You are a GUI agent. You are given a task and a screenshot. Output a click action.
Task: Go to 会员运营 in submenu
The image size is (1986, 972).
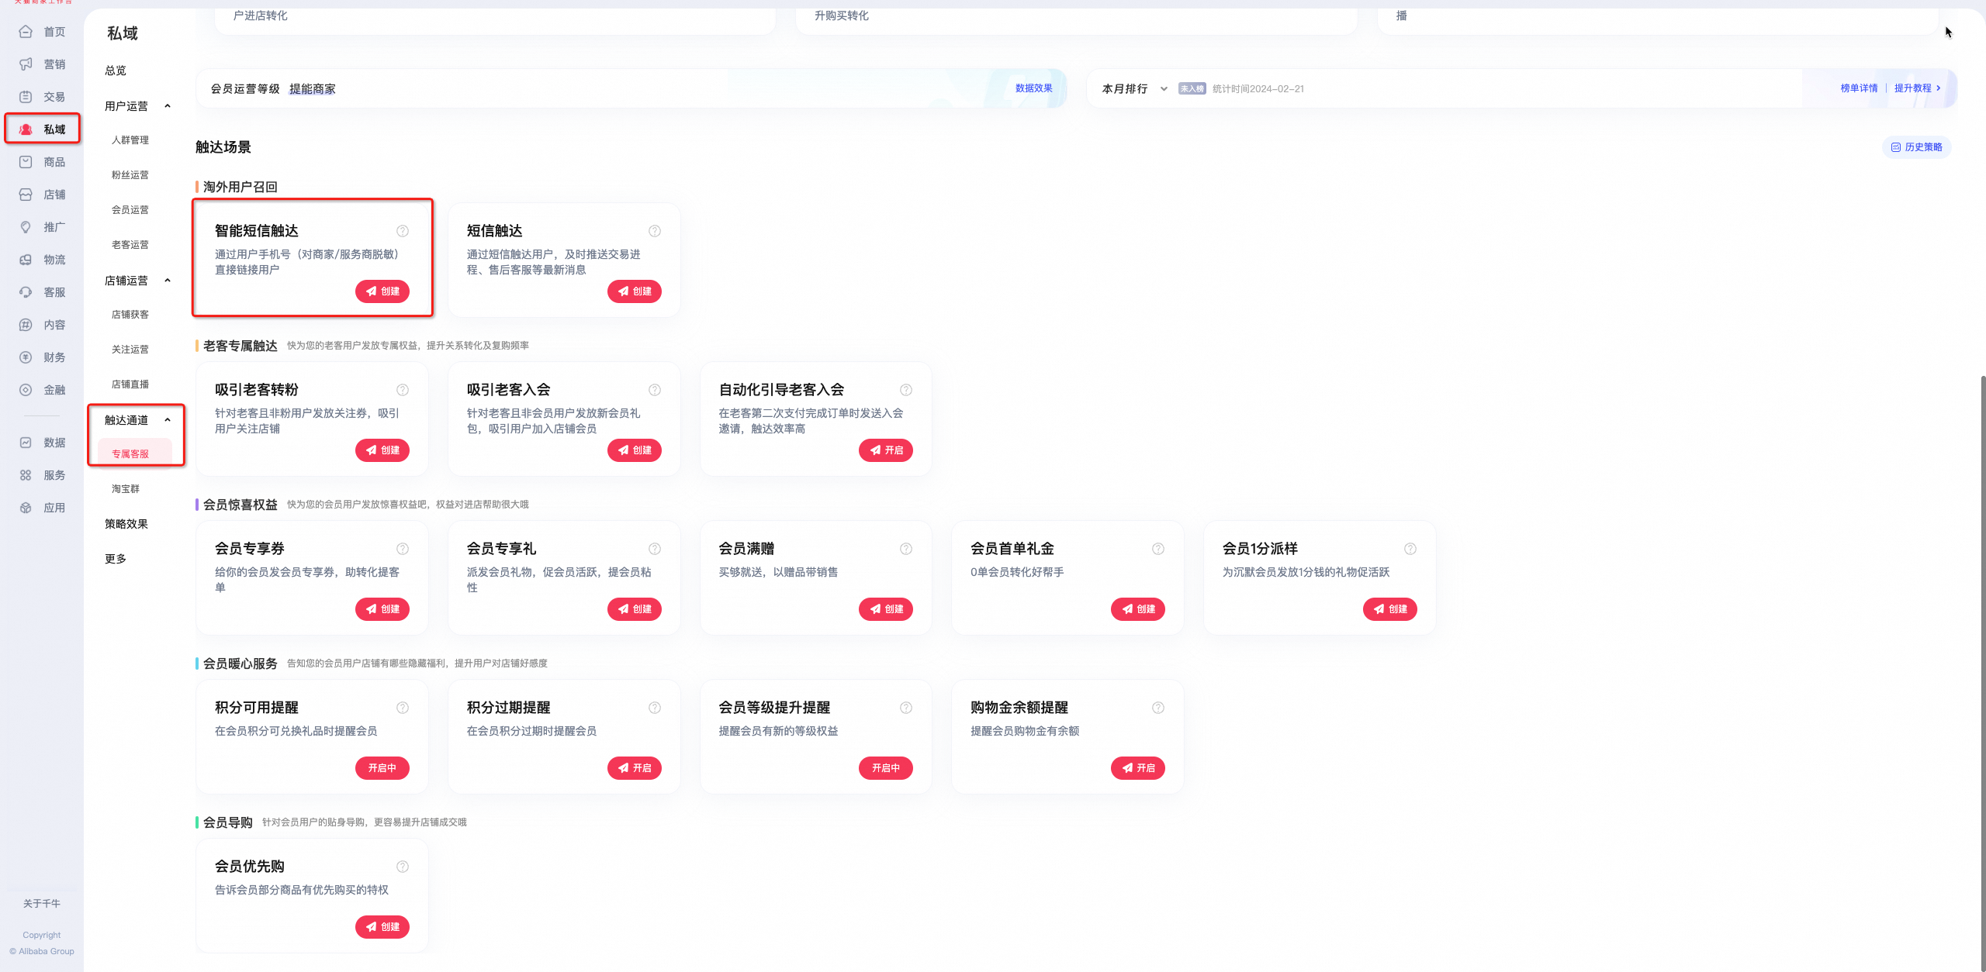tap(130, 210)
